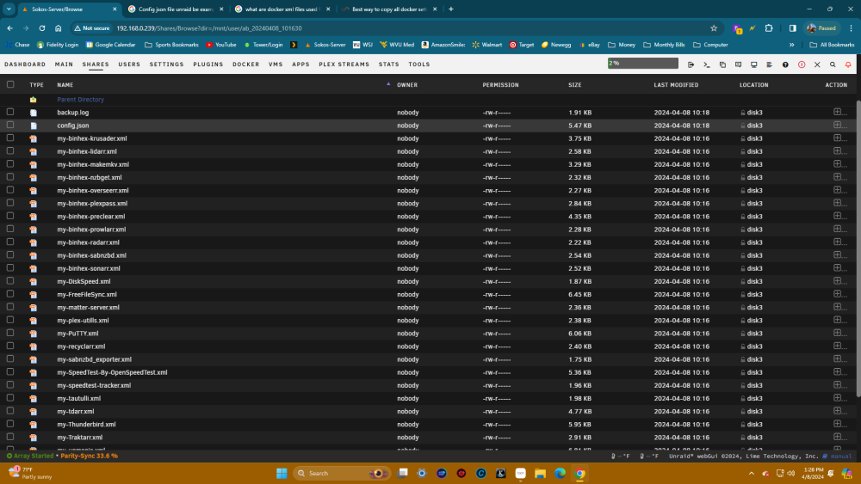
Task: Check the box for backup.log
Action: click(x=10, y=112)
